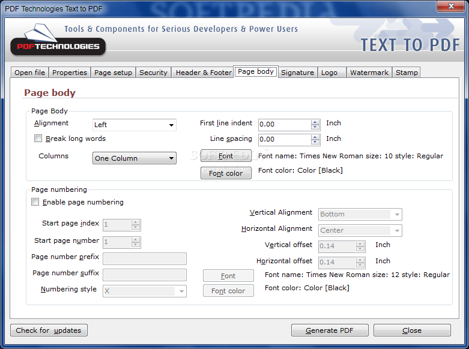Image resolution: width=469 pixels, height=349 pixels.
Task: Close the Text to PDF window
Action: tap(451, 6)
